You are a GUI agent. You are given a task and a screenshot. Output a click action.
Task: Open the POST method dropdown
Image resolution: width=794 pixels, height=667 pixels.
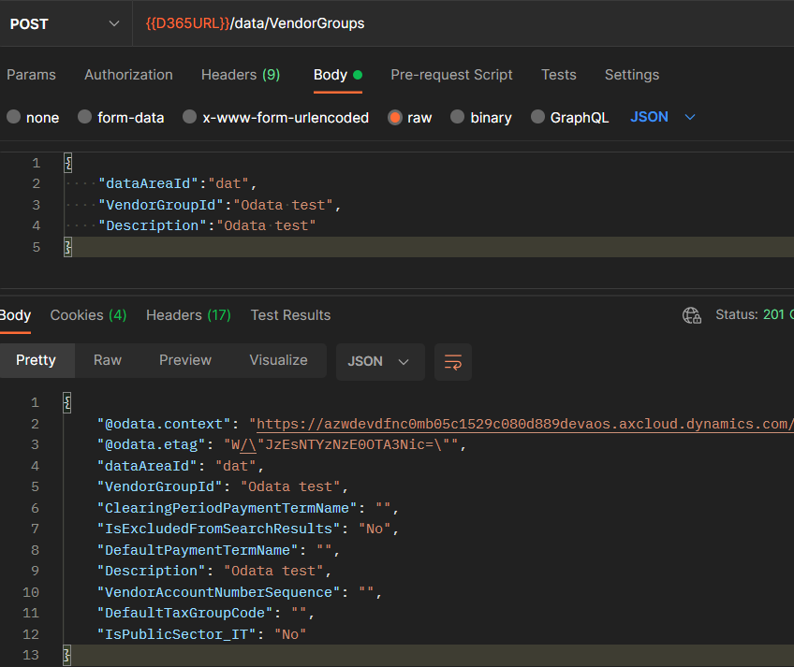[65, 23]
